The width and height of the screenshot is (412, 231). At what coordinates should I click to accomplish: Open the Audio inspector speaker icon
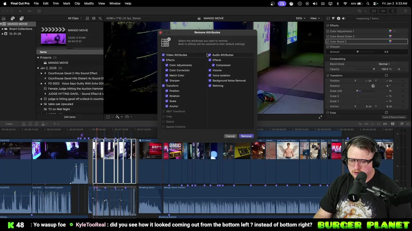point(343,18)
